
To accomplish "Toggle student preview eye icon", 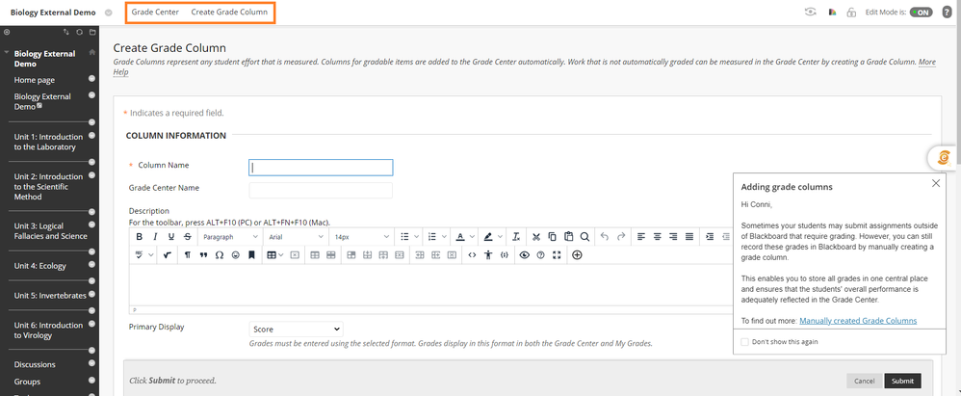I will coord(811,13).
